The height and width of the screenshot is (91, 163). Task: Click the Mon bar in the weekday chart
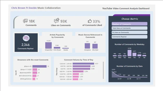coord(120,56)
